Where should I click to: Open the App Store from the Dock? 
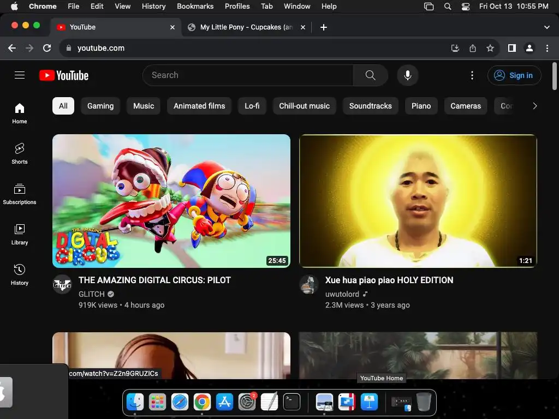[224, 402]
